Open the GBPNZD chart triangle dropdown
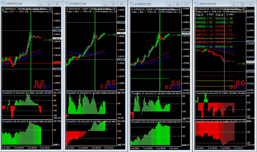Screen dimensions: 257x152 click(x=3, y=9)
